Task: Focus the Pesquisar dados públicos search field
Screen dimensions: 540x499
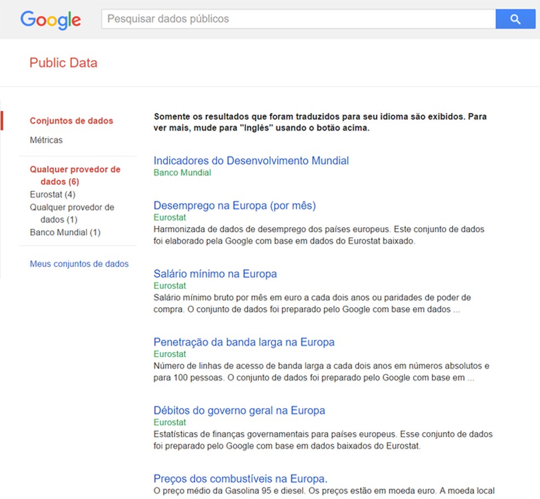Action: [298, 19]
